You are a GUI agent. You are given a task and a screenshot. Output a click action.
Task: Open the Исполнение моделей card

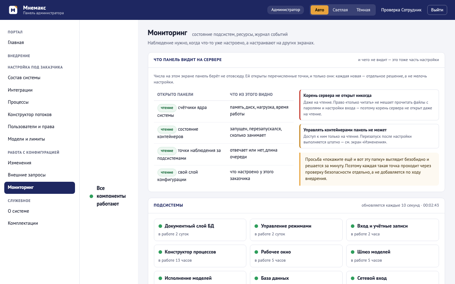pyautogui.click(x=200, y=278)
